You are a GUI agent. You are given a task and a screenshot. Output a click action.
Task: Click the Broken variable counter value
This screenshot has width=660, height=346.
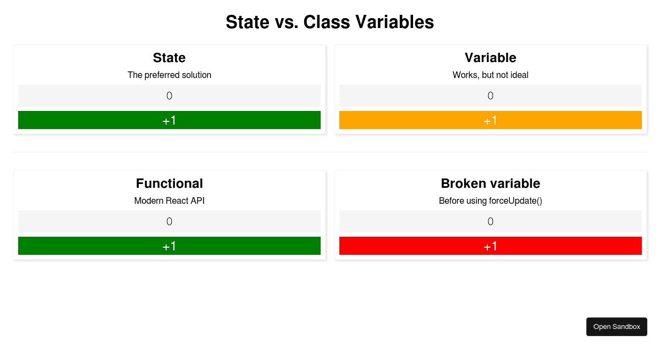tap(491, 221)
